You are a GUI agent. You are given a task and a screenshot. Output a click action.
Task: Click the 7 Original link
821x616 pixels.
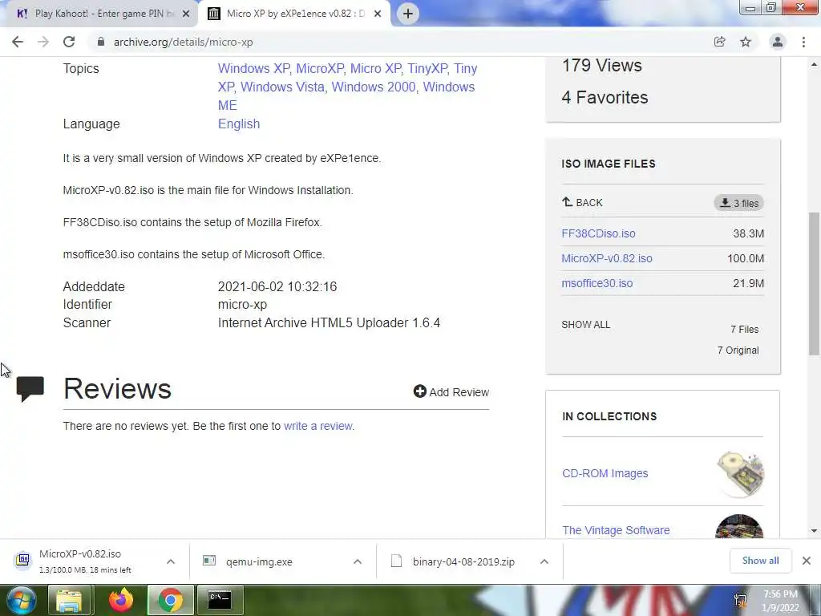738,351
